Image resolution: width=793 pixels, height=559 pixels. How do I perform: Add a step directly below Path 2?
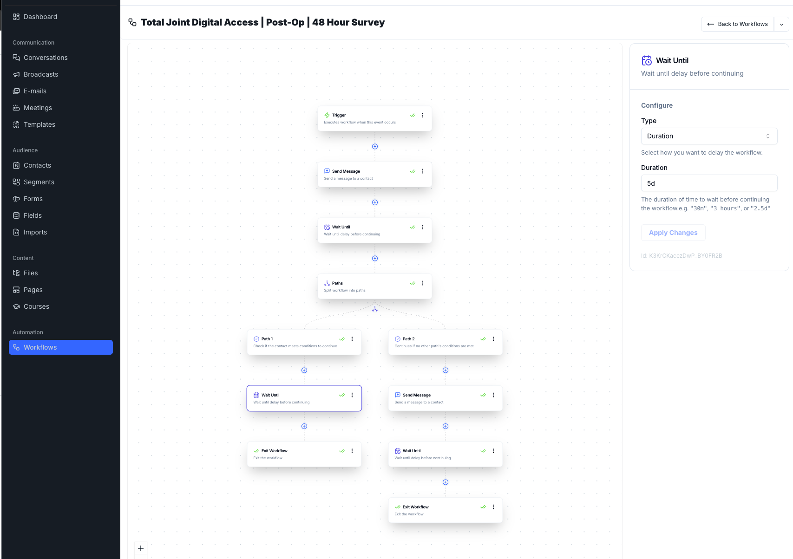click(x=446, y=370)
